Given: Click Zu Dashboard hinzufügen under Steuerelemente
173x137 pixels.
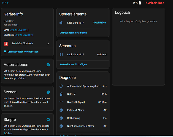Looking at the screenshot, I should [73, 33].
